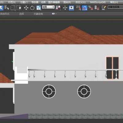Open the 自定义(U) menu
Screen dimensions: 123x123
click(x=81, y=2)
